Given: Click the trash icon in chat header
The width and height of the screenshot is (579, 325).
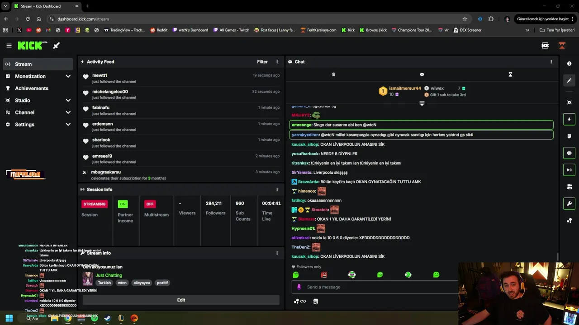Looking at the screenshot, I should click(x=333, y=74).
